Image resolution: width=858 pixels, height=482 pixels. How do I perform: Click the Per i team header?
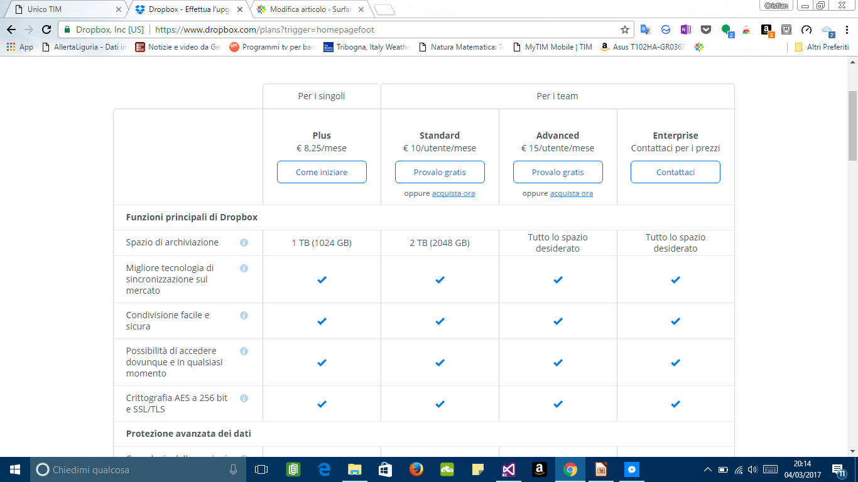(558, 96)
